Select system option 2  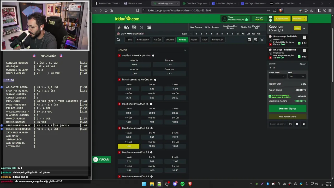pos(274,68)
